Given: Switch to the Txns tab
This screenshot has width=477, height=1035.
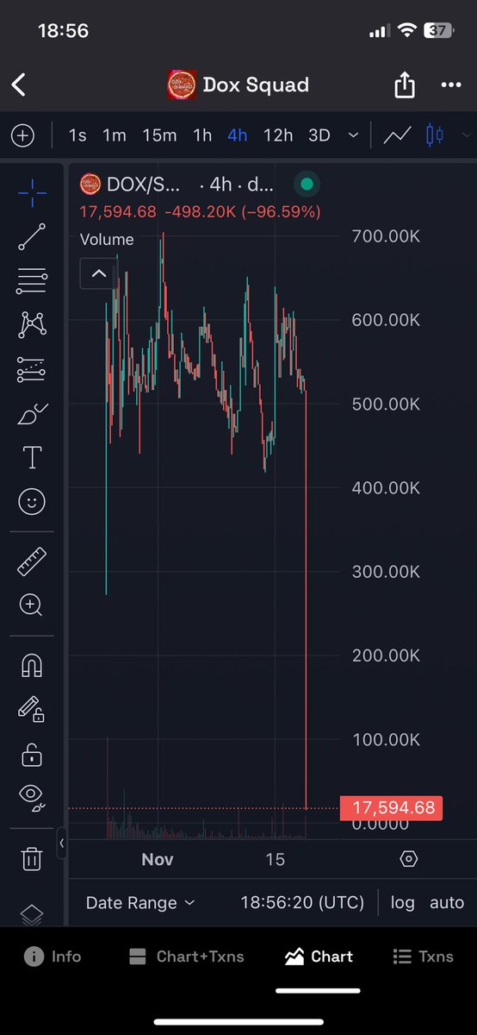Looking at the screenshot, I should point(424,957).
